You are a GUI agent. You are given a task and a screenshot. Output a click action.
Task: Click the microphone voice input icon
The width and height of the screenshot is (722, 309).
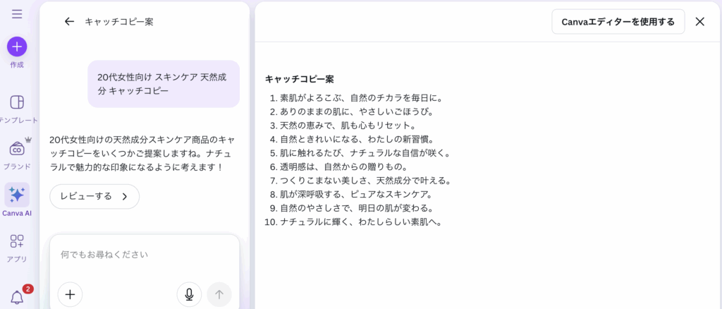point(189,294)
